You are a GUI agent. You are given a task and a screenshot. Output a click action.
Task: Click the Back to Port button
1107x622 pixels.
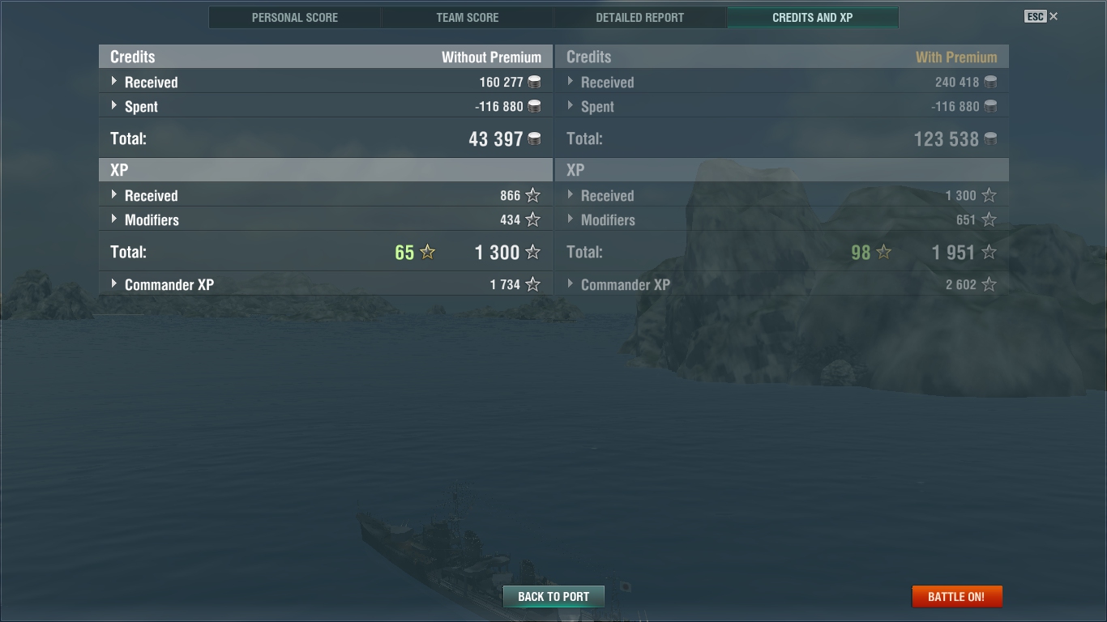[x=553, y=597]
